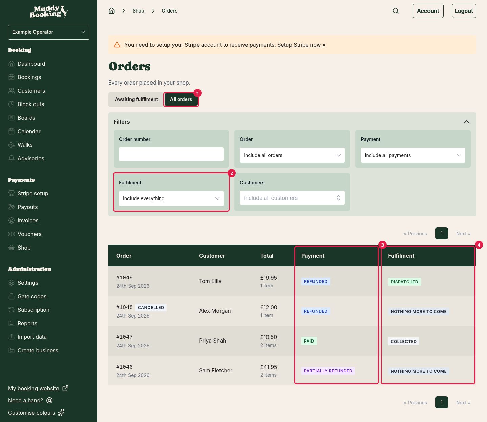This screenshot has width=487, height=422.
Task: Open Block outs page
Action: coord(31,104)
